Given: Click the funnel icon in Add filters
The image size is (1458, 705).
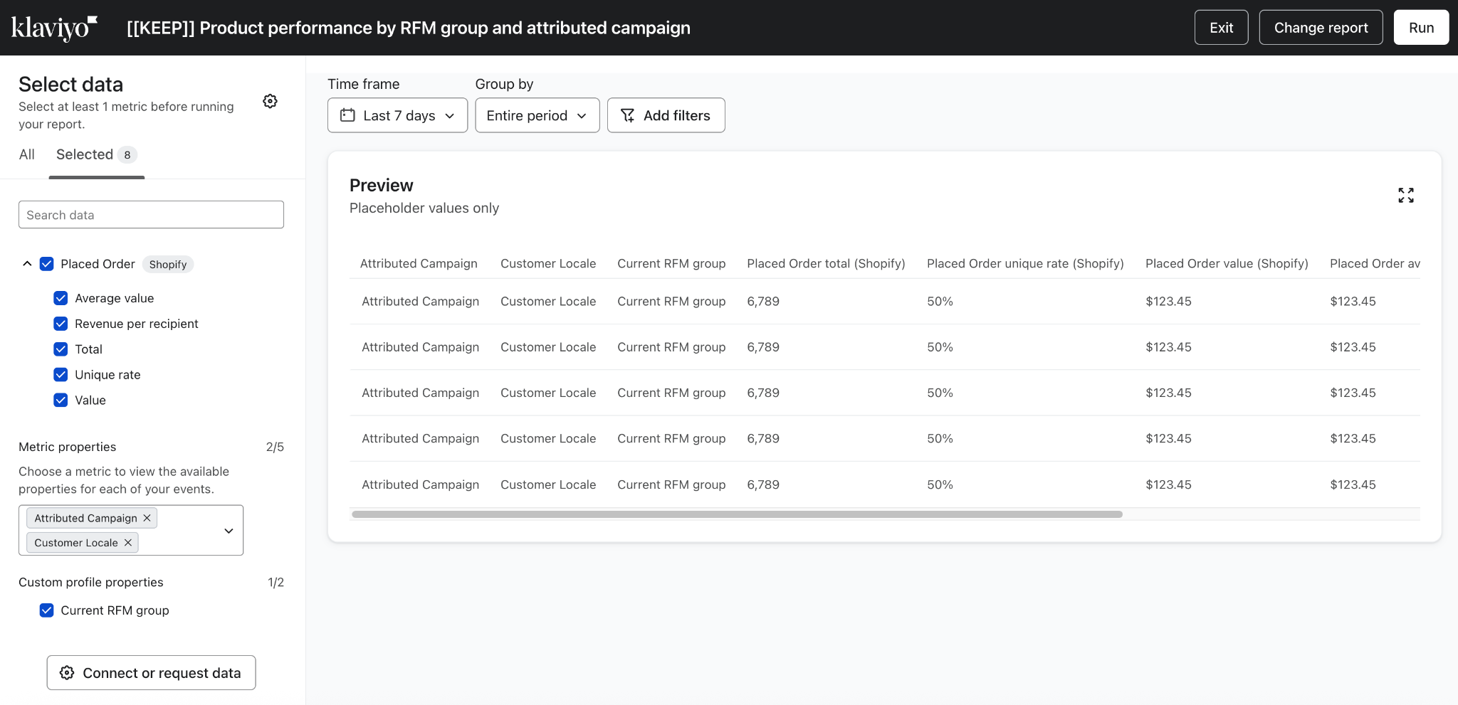Looking at the screenshot, I should (x=627, y=115).
